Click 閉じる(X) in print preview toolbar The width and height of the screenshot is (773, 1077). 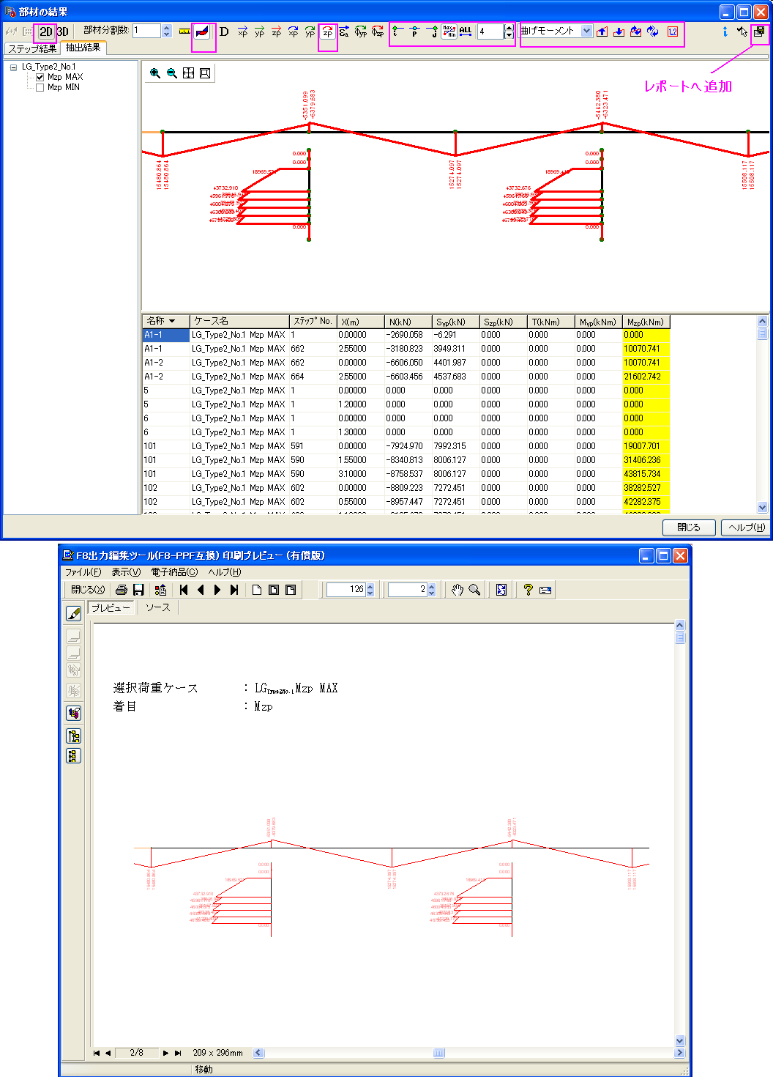pos(88,590)
